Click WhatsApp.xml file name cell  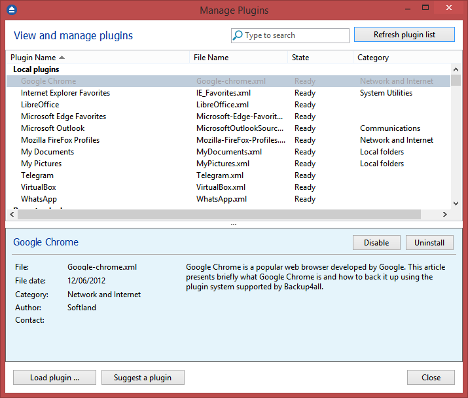click(x=221, y=199)
